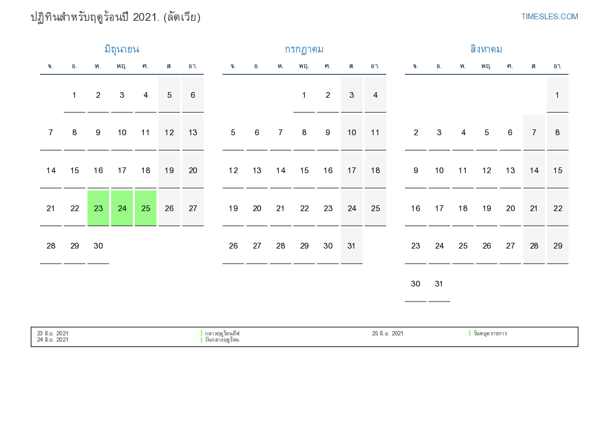609x430 pixels.
Task: Click the มิถุนายน month heading
Action: (x=121, y=49)
